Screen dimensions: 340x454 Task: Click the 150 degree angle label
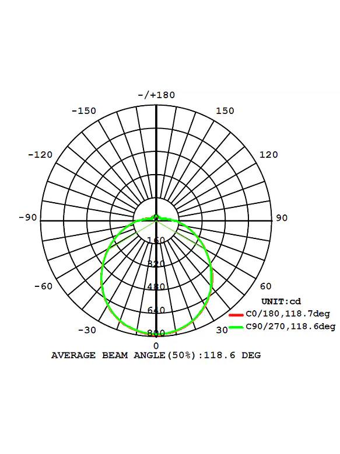point(225,110)
